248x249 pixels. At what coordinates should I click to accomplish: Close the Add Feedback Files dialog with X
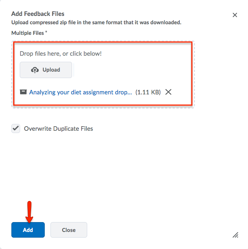pyautogui.click(x=235, y=15)
